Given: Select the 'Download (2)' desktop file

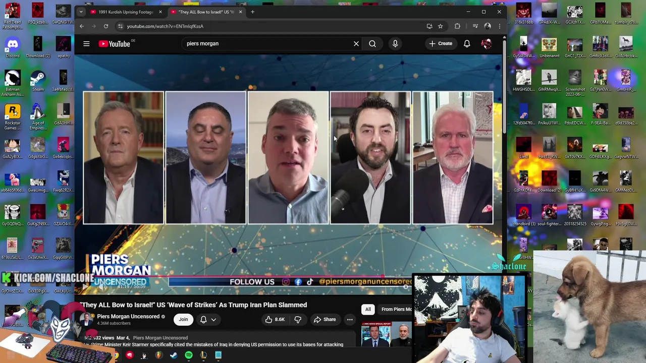Looking at the screenshot, I should coord(38,47).
